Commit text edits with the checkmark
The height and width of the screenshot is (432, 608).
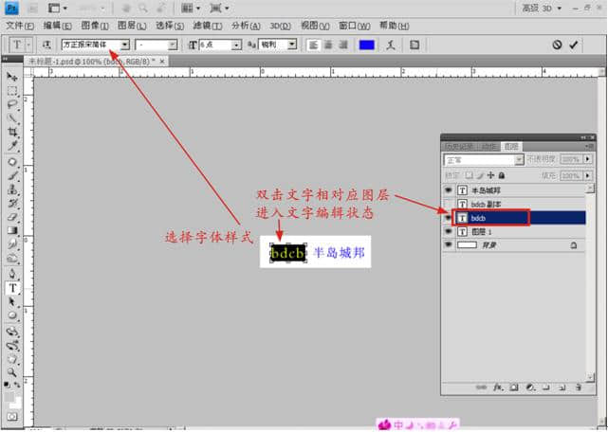point(573,45)
